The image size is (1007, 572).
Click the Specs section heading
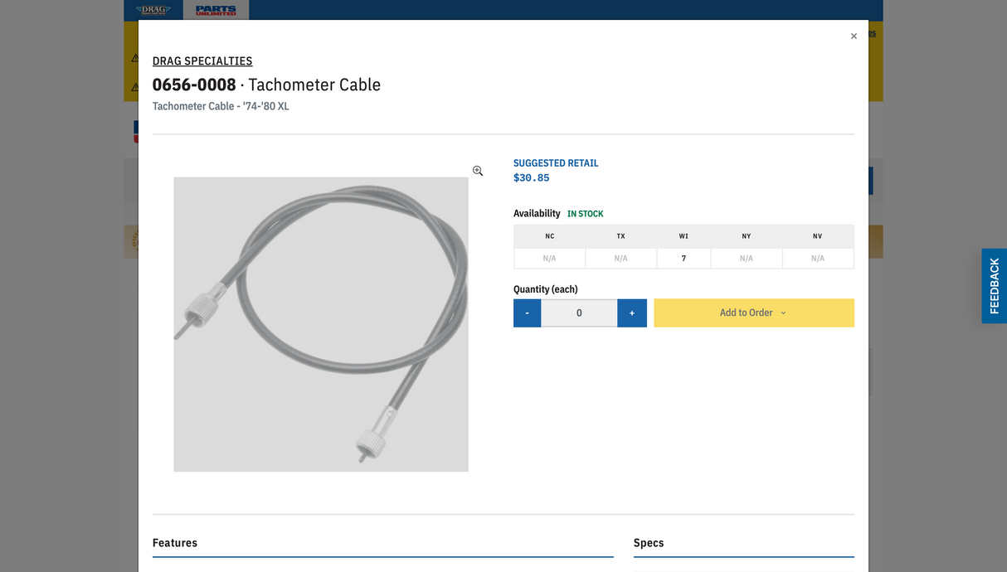coord(649,543)
